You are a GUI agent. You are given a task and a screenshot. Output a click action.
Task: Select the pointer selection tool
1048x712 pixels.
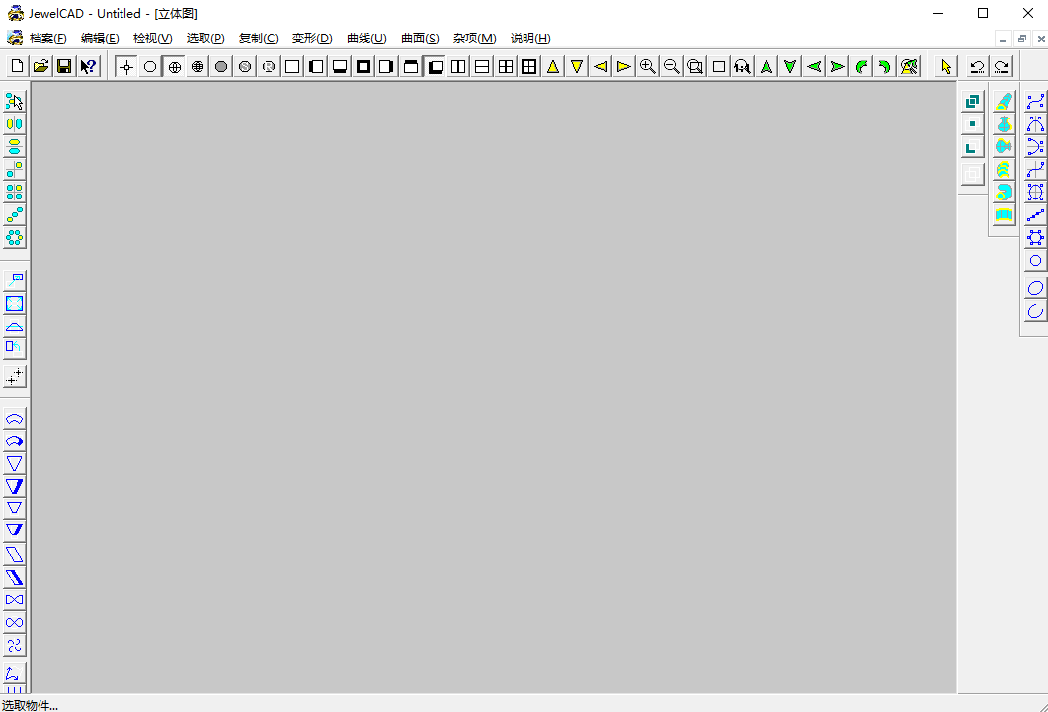click(945, 66)
